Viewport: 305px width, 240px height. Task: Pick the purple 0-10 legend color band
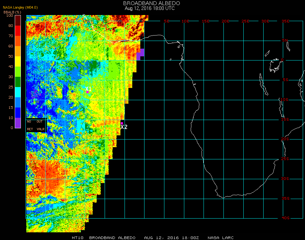coord(18,123)
